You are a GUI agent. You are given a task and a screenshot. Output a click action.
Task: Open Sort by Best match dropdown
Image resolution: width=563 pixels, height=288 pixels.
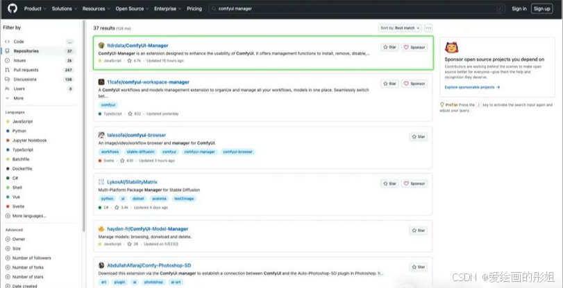coord(400,28)
